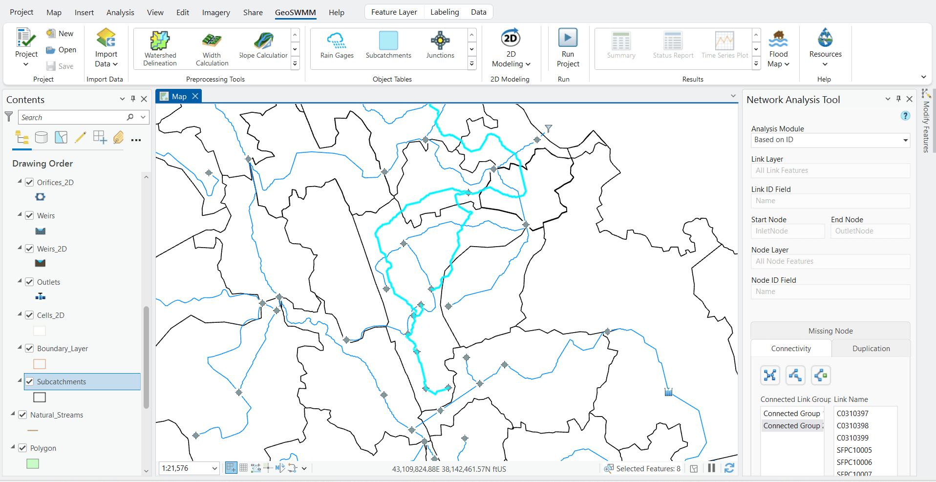Collapse the Outlets layer entry

21,282
